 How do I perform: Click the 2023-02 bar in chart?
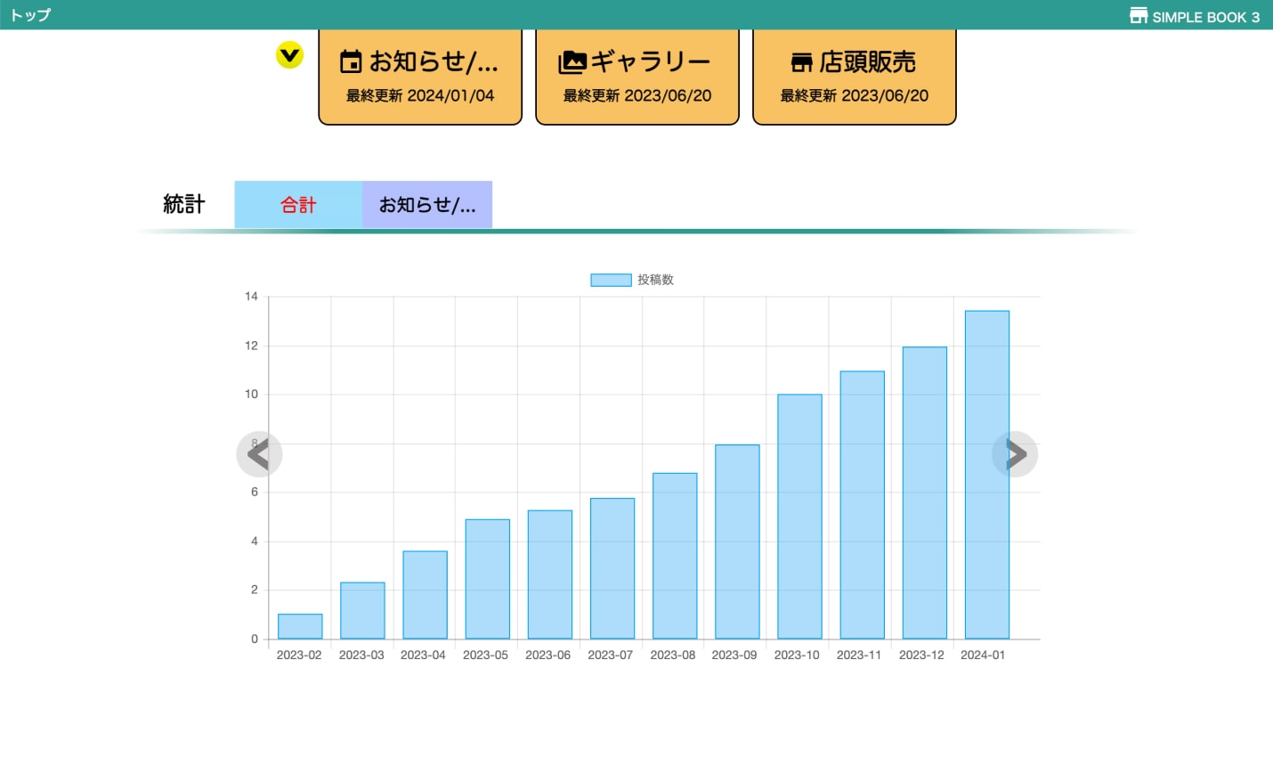[300, 626]
